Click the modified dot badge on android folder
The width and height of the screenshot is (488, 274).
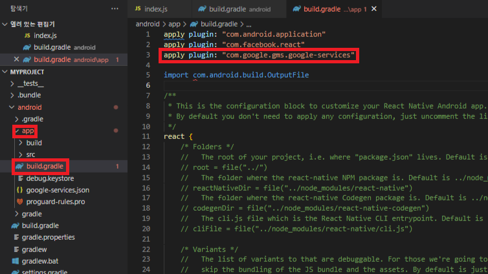(x=116, y=107)
